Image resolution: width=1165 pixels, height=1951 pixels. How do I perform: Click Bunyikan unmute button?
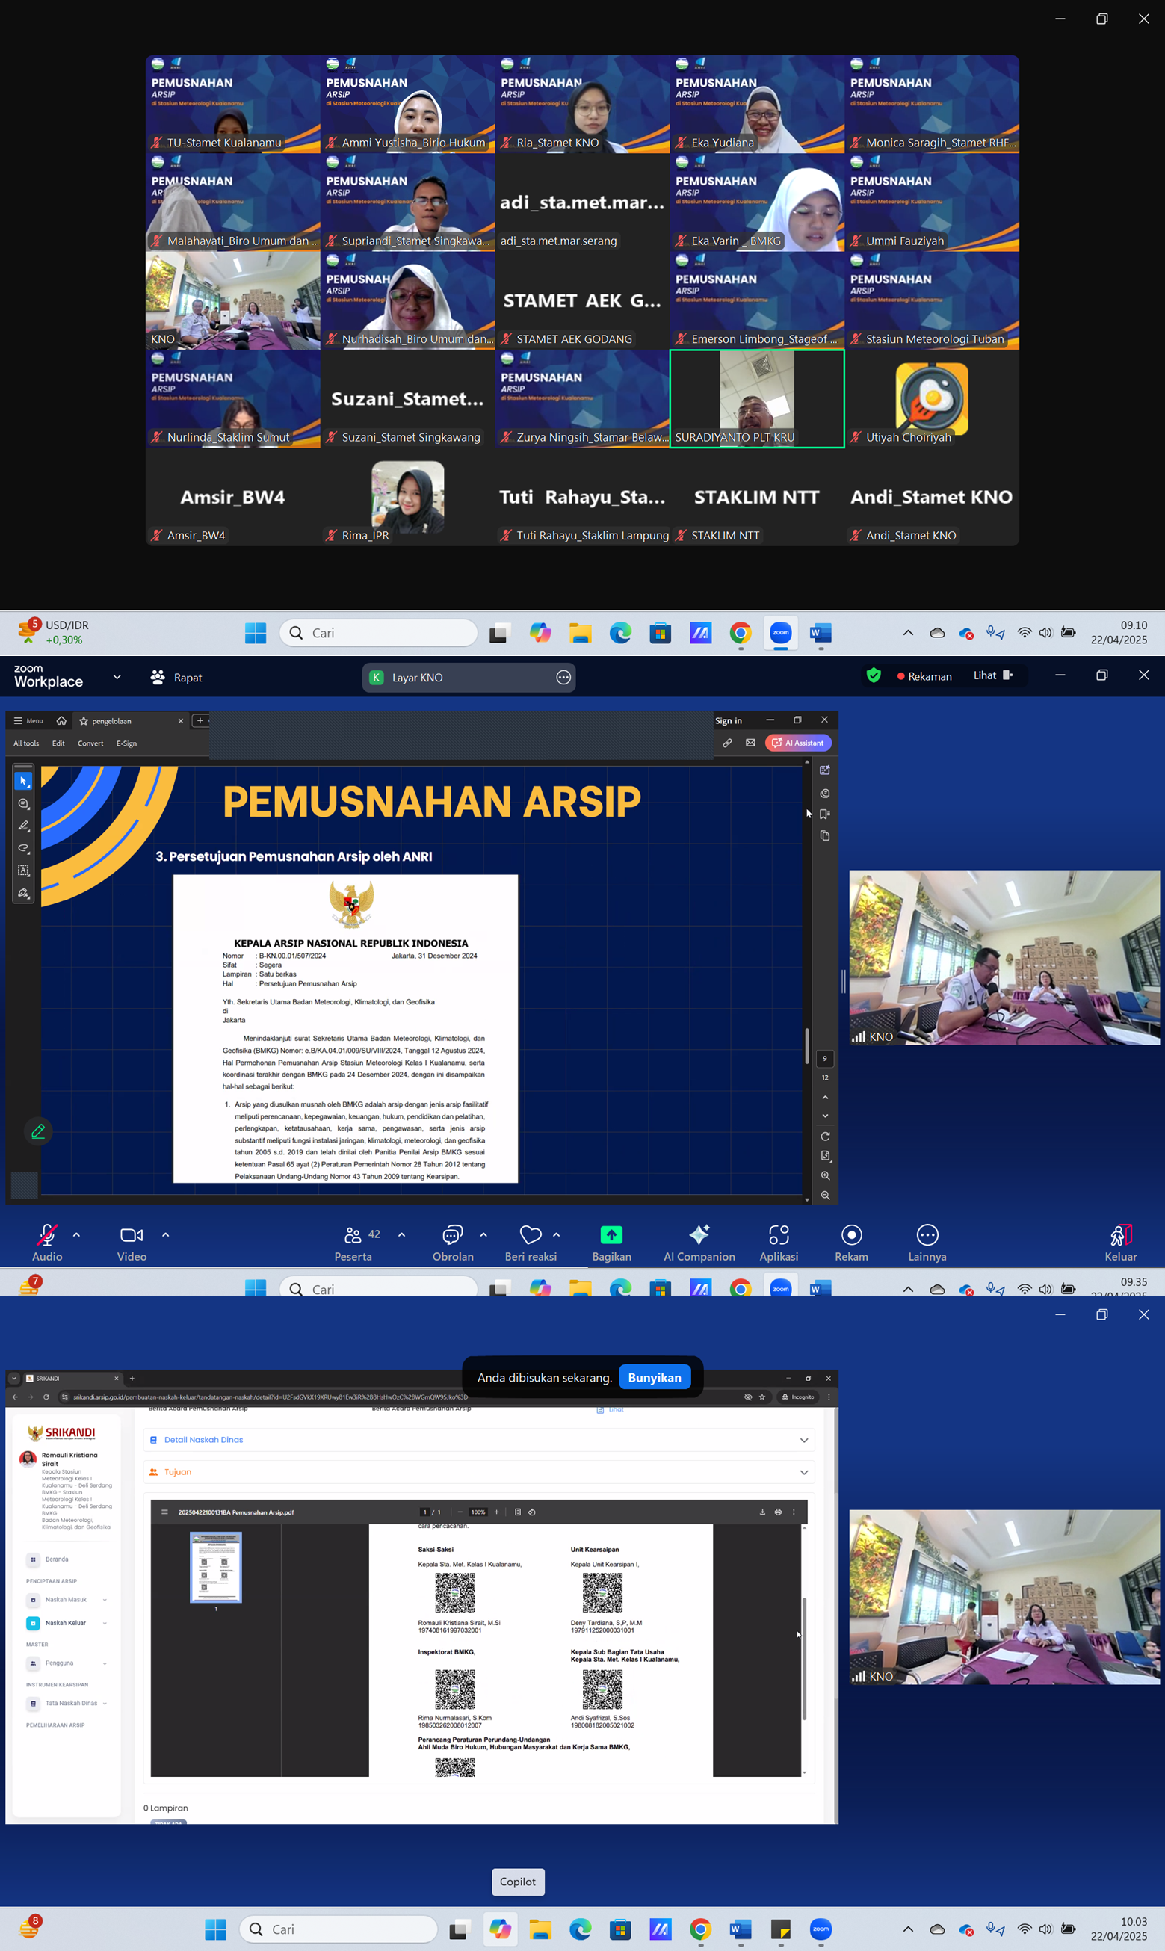(655, 1377)
